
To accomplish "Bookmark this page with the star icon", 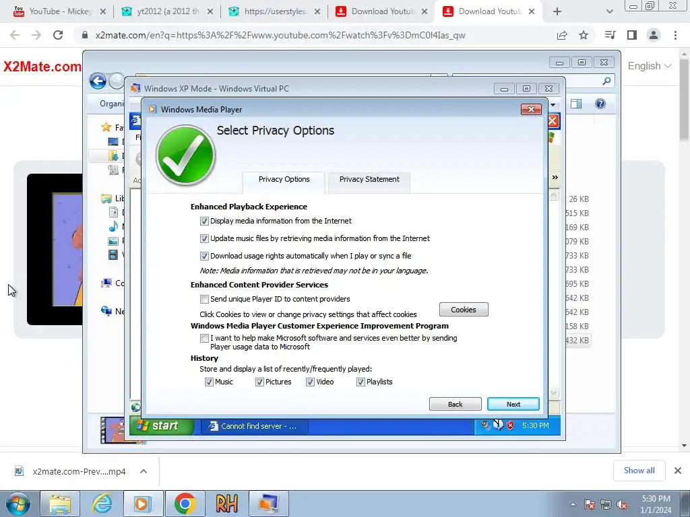I will point(584,35).
